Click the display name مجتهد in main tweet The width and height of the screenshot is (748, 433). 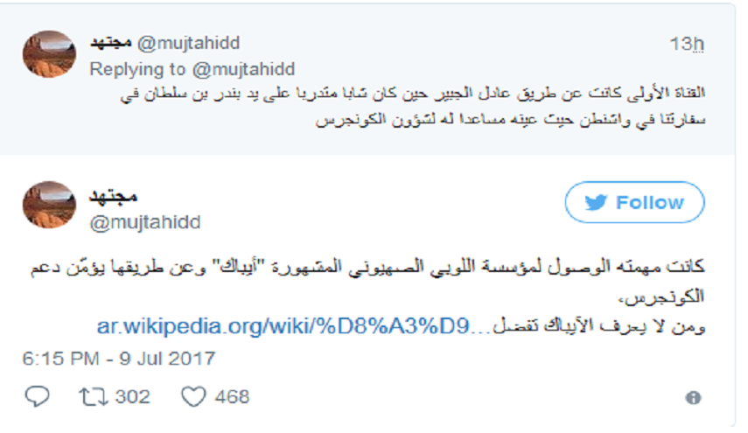point(114,195)
